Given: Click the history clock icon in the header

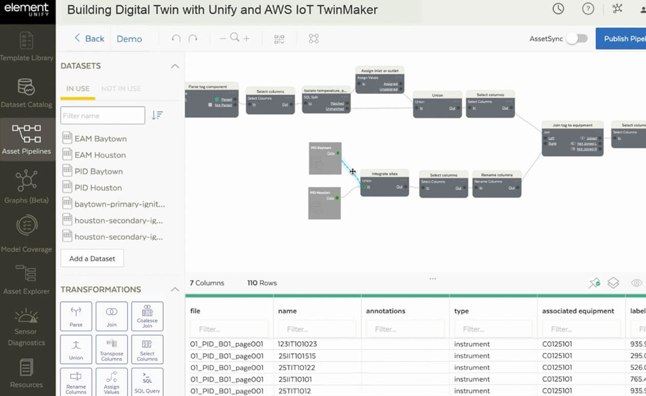Looking at the screenshot, I should click(558, 9).
